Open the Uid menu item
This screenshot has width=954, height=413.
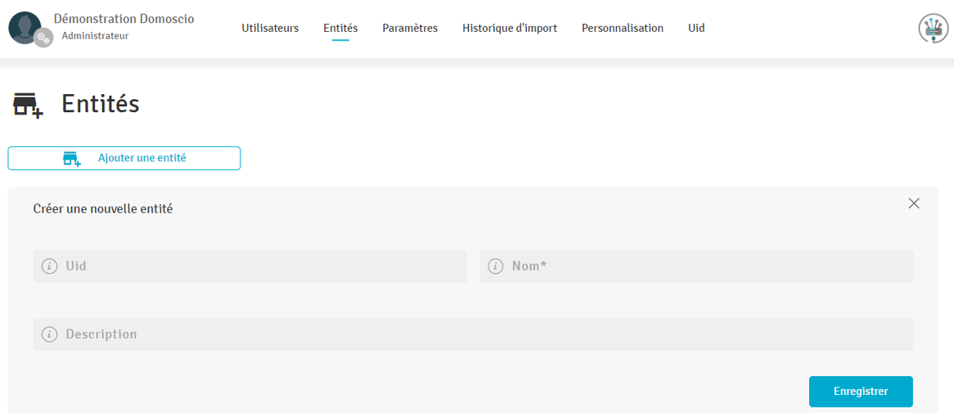pyautogui.click(x=696, y=29)
